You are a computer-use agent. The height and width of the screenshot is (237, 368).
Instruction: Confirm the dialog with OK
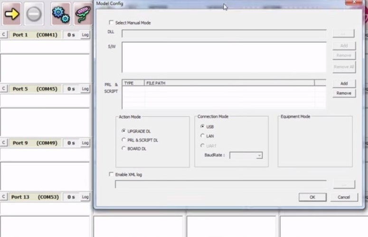[x=312, y=197]
